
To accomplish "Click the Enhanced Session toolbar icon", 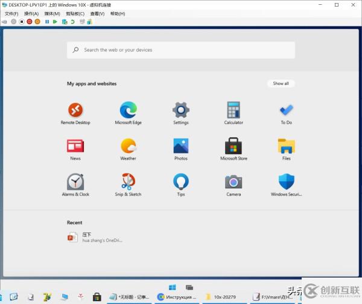I will point(82,22).
